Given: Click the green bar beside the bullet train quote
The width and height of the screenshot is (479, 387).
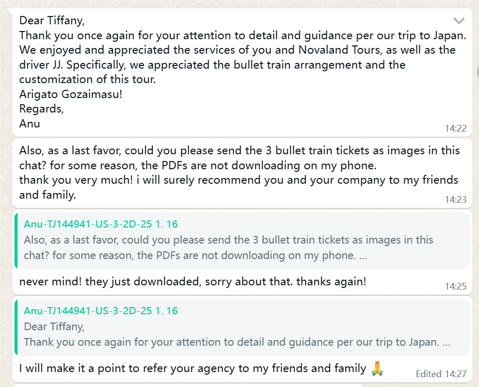Looking at the screenshot, I should click(x=16, y=241).
